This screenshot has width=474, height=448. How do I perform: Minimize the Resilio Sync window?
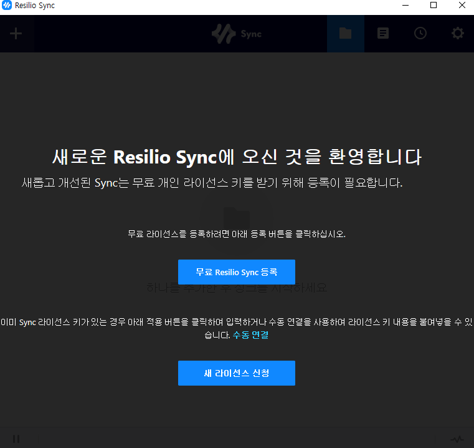pos(405,6)
